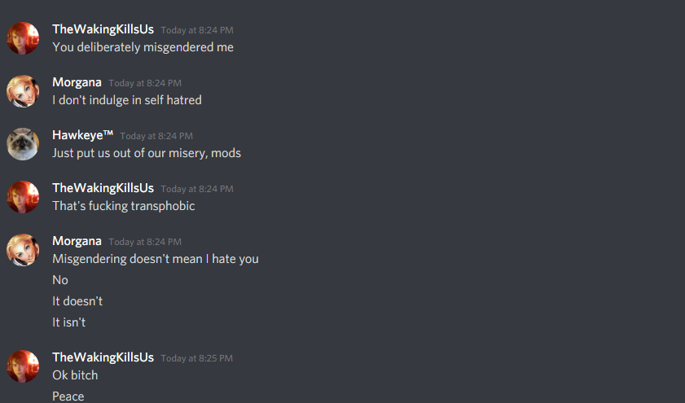This screenshot has width=685, height=403.
Task: Click Hawkeye™ message timestamp 8:24 PM
Action: point(156,136)
